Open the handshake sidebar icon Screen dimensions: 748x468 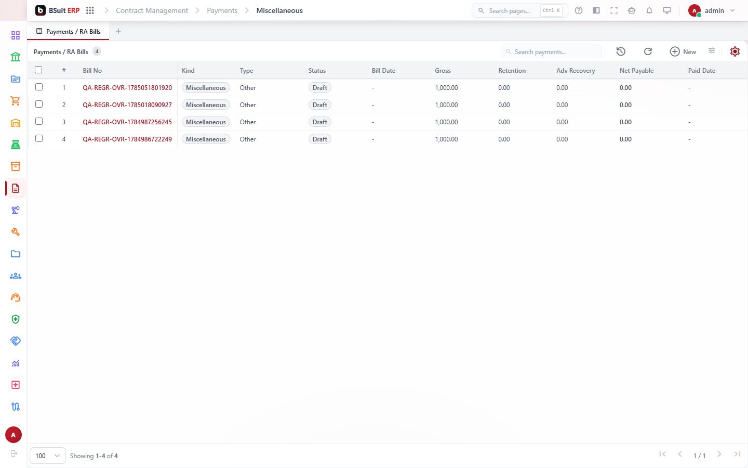click(x=16, y=341)
